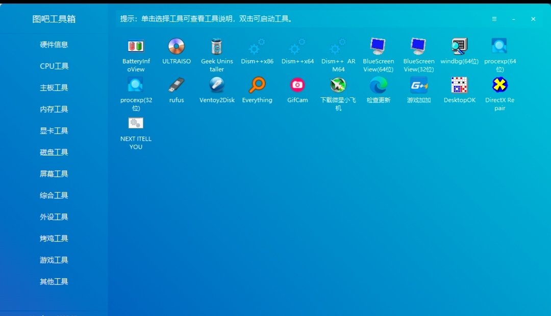Go to 屏幕工具 category
551x316 pixels.
[x=54, y=174]
